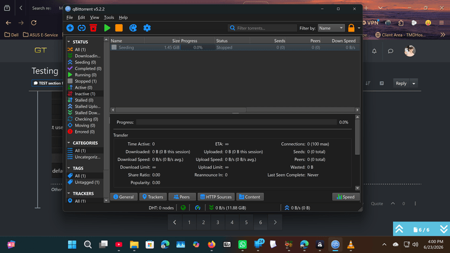Image resolution: width=450 pixels, height=253 pixels.
Task: Filter by Seeding (0) status
Action: click(85, 62)
